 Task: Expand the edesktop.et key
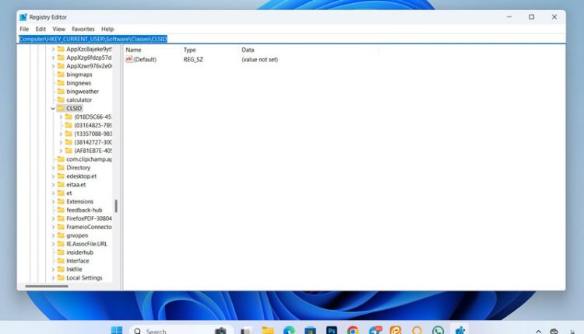coord(53,176)
